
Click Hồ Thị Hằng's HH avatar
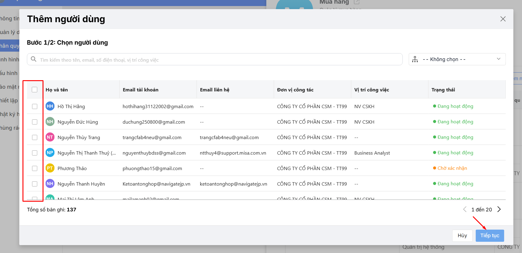pyautogui.click(x=50, y=106)
